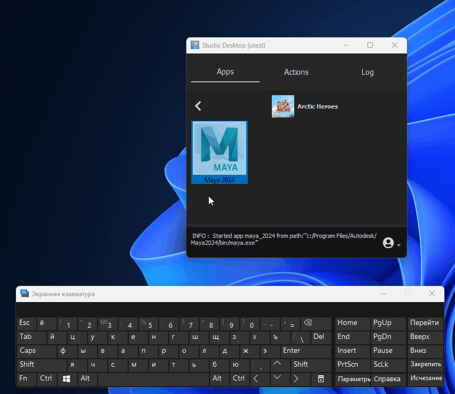
Task: Select the Apps tab
Action: pyautogui.click(x=225, y=72)
